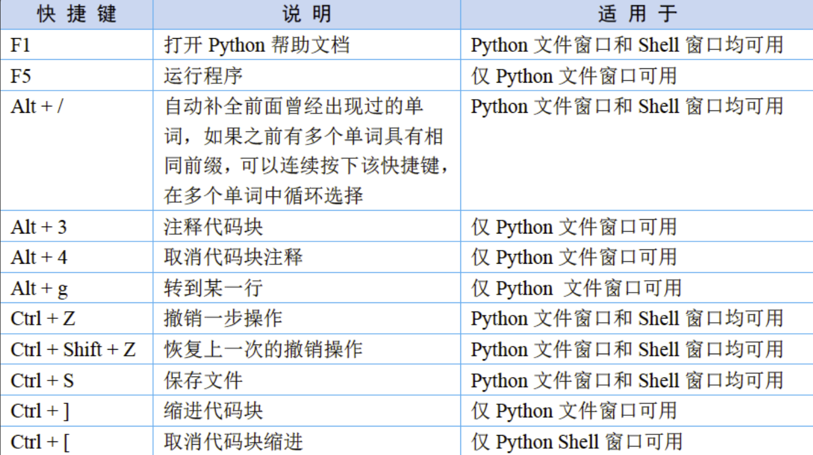Image resolution: width=813 pixels, height=455 pixels.
Task: Click the 打开 Python 帮助文档 description
Action: coord(256,45)
